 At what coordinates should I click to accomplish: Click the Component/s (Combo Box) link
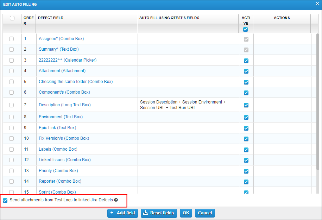[64, 92]
